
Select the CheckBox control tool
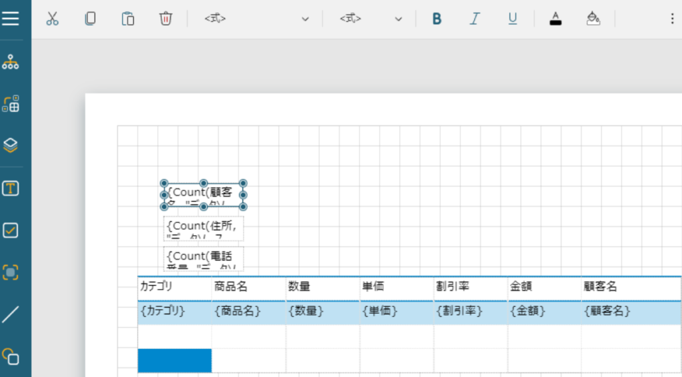pos(11,230)
